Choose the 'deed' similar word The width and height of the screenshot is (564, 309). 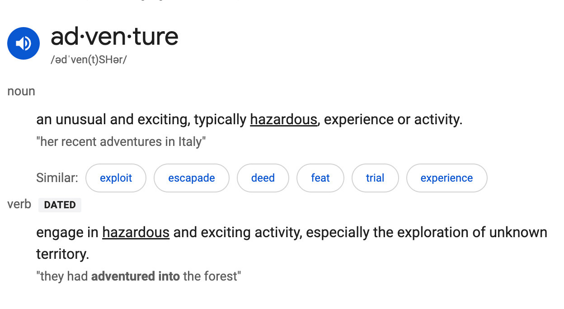pyautogui.click(x=263, y=178)
